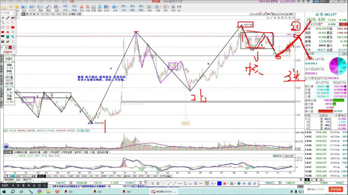This screenshot has width=348, height=195.
Task: Switch to the 季 quarterly period
Action: 34,14
